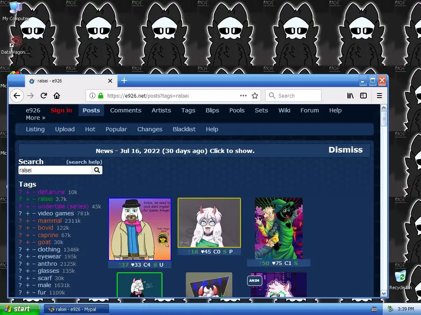The image size is (421, 315).
Task: Expand the News Jul 16, 2022 banner
Action: click(x=175, y=151)
